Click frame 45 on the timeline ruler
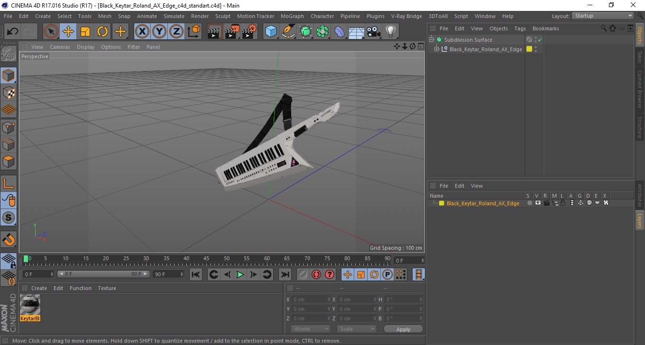 (x=207, y=259)
